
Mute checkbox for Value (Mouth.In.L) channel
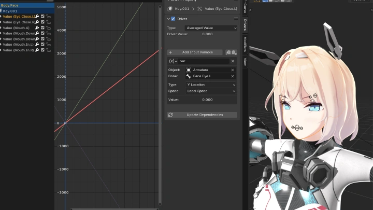coord(42,44)
